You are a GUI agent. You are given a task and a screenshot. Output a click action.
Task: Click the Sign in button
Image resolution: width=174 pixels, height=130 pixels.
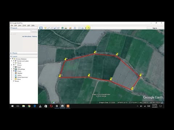point(155,28)
